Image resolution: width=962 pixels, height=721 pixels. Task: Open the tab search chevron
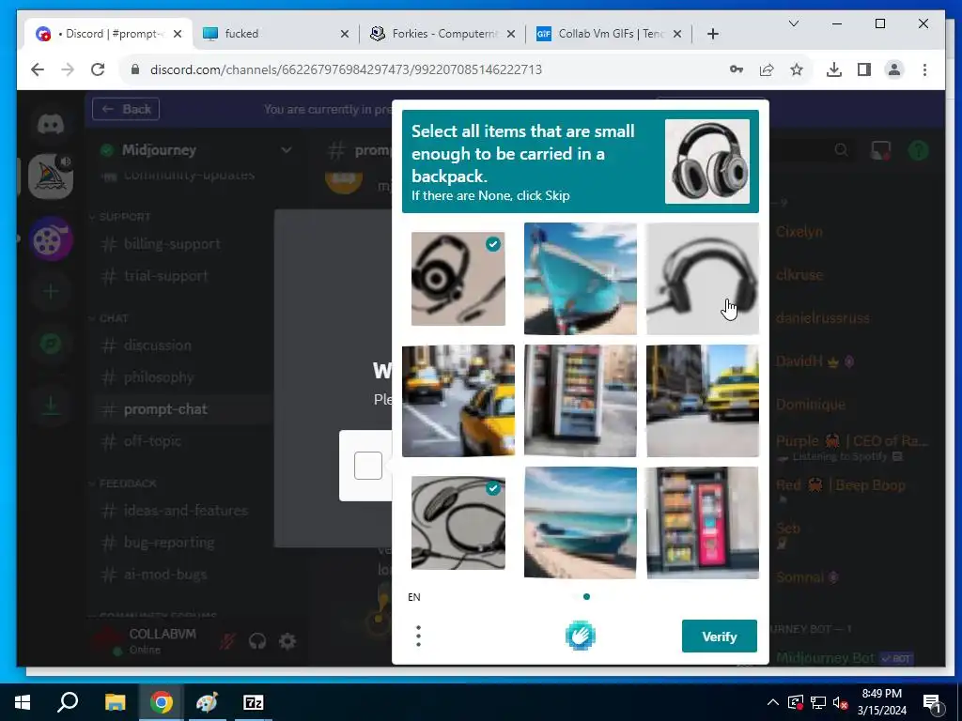[x=793, y=23]
